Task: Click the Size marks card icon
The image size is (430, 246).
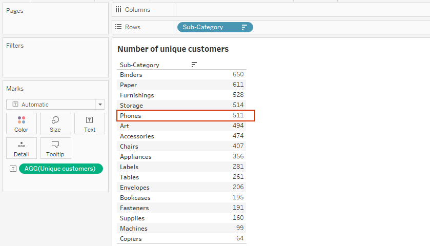Action: [55, 120]
